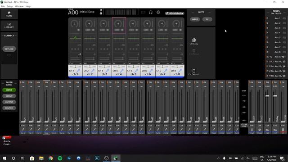The height and width of the screenshot is (162, 288).
Task: Select the Stereo master strip icon
Action: 283,130
